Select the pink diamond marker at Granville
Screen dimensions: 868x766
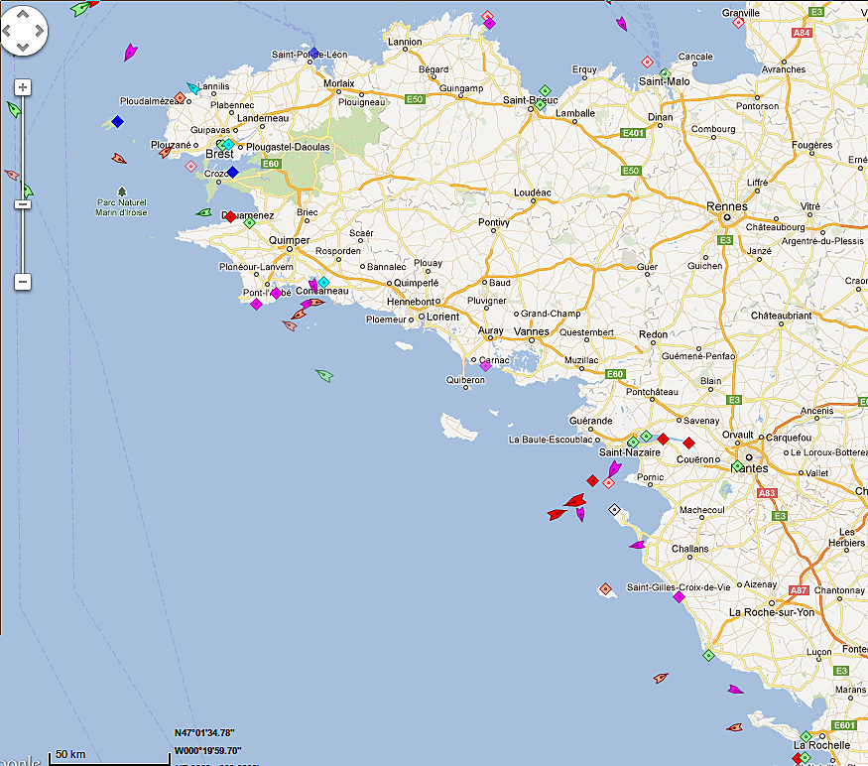(738, 23)
